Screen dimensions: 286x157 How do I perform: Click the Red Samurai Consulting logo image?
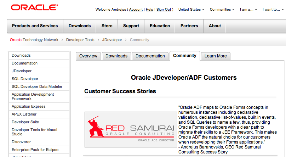click(131, 129)
